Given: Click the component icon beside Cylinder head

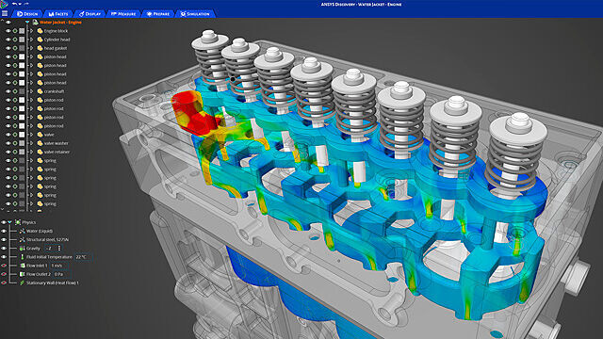Looking at the screenshot, I should [x=40, y=40].
